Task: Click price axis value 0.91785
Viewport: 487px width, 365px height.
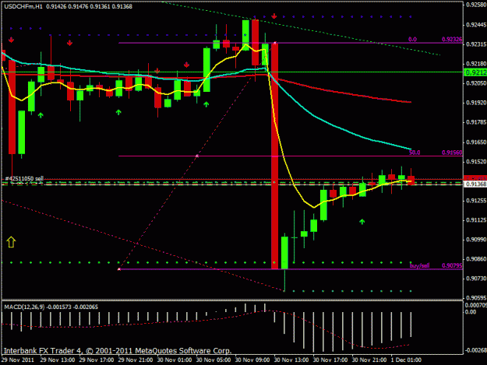Action: [x=476, y=122]
